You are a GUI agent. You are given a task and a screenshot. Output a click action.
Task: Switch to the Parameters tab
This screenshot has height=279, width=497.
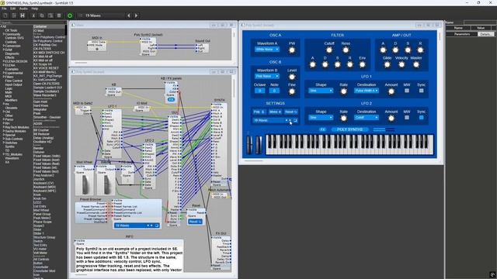click(x=462, y=34)
